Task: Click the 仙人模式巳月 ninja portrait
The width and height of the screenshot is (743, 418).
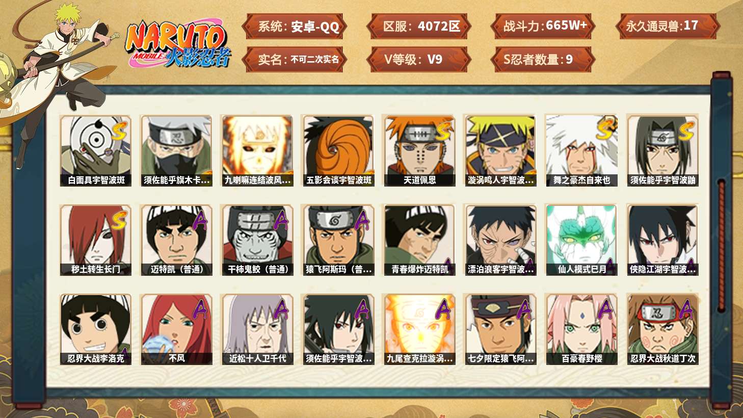Action: pyautogui.click(x=581, y=240)
